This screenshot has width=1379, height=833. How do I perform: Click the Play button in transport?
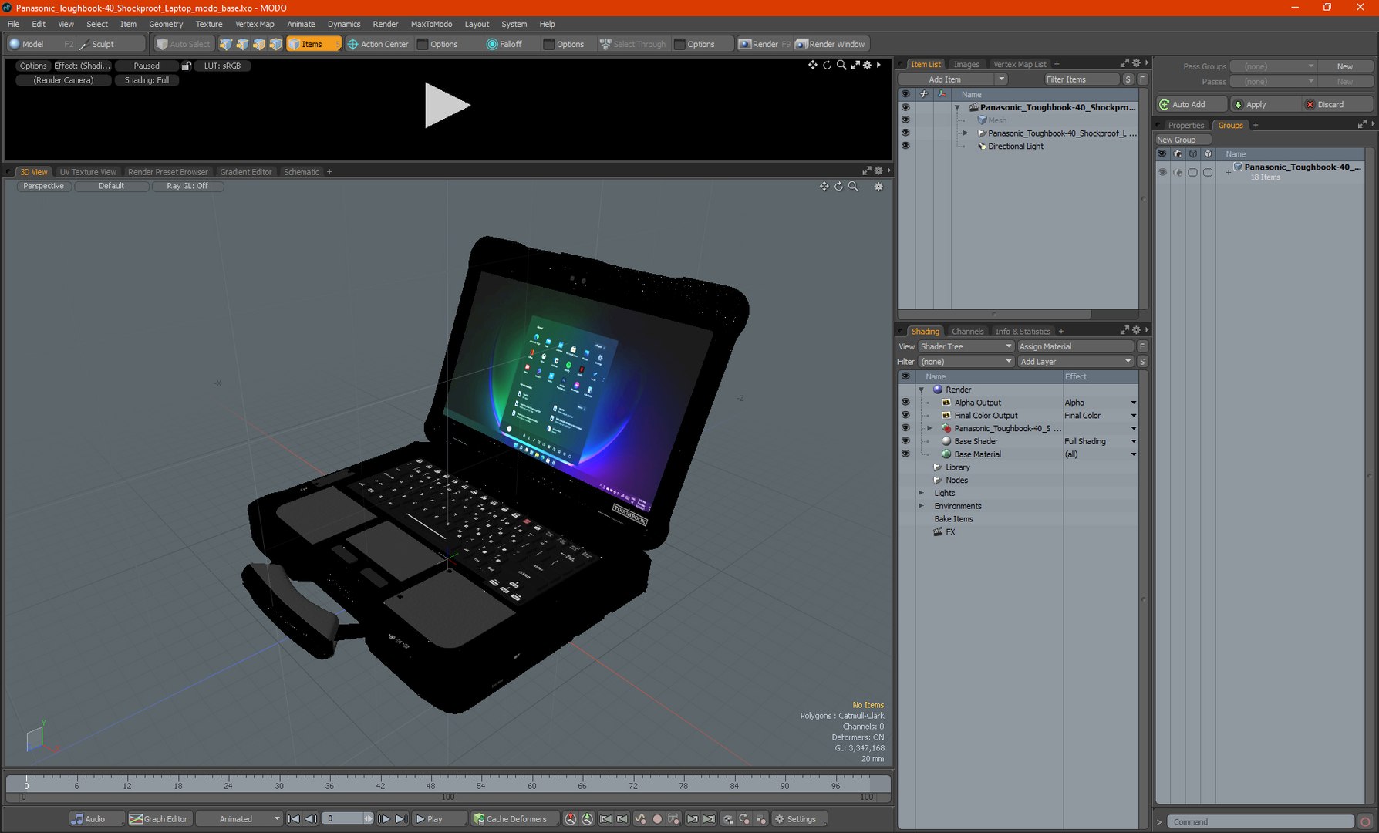point(440,819)
